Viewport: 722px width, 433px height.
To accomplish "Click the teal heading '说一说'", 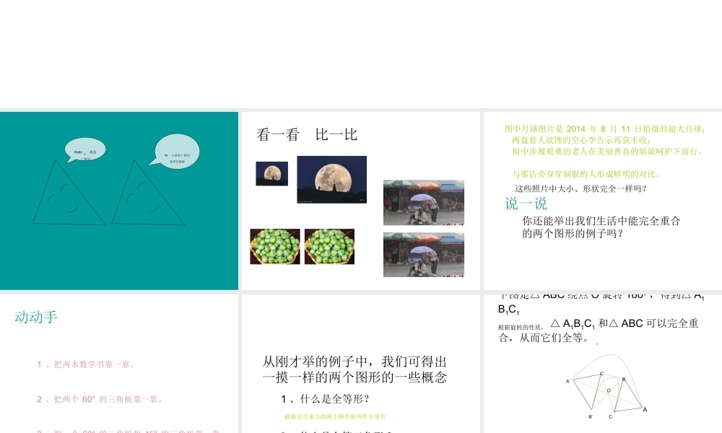I will click(x=526, y=204).
